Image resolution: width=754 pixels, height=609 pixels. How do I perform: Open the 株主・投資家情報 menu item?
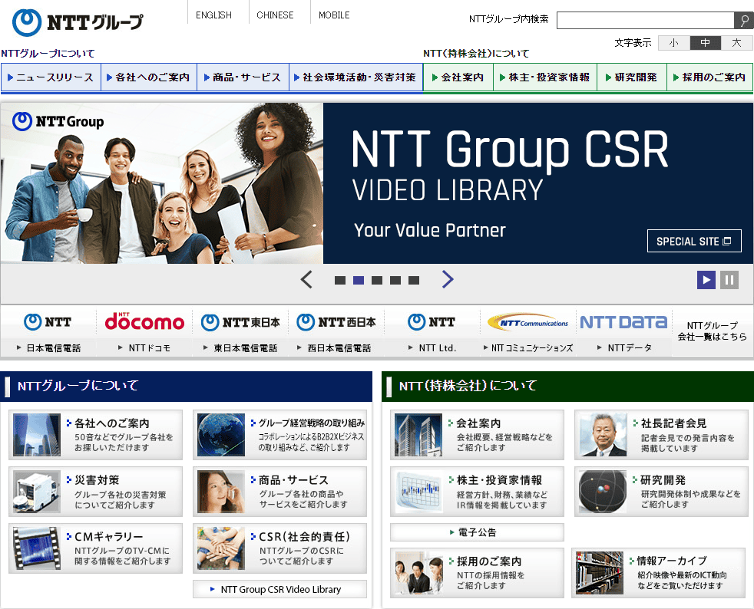(544, 77)
